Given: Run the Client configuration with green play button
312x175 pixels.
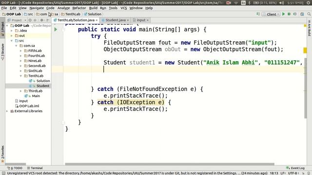Looking at the screenshot, I should tap(284, 14).
